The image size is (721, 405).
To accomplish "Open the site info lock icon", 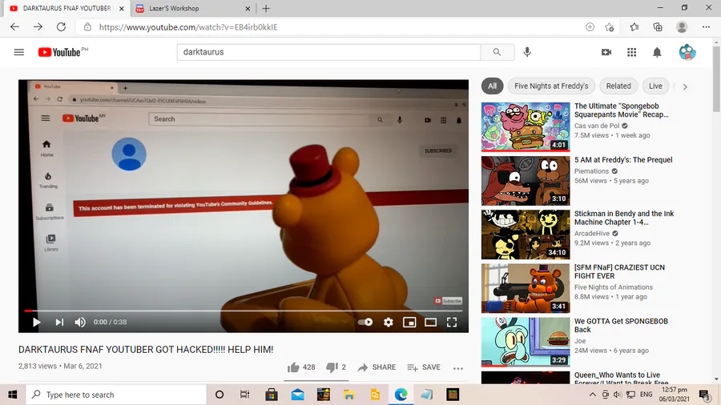I will pos(87,27).
